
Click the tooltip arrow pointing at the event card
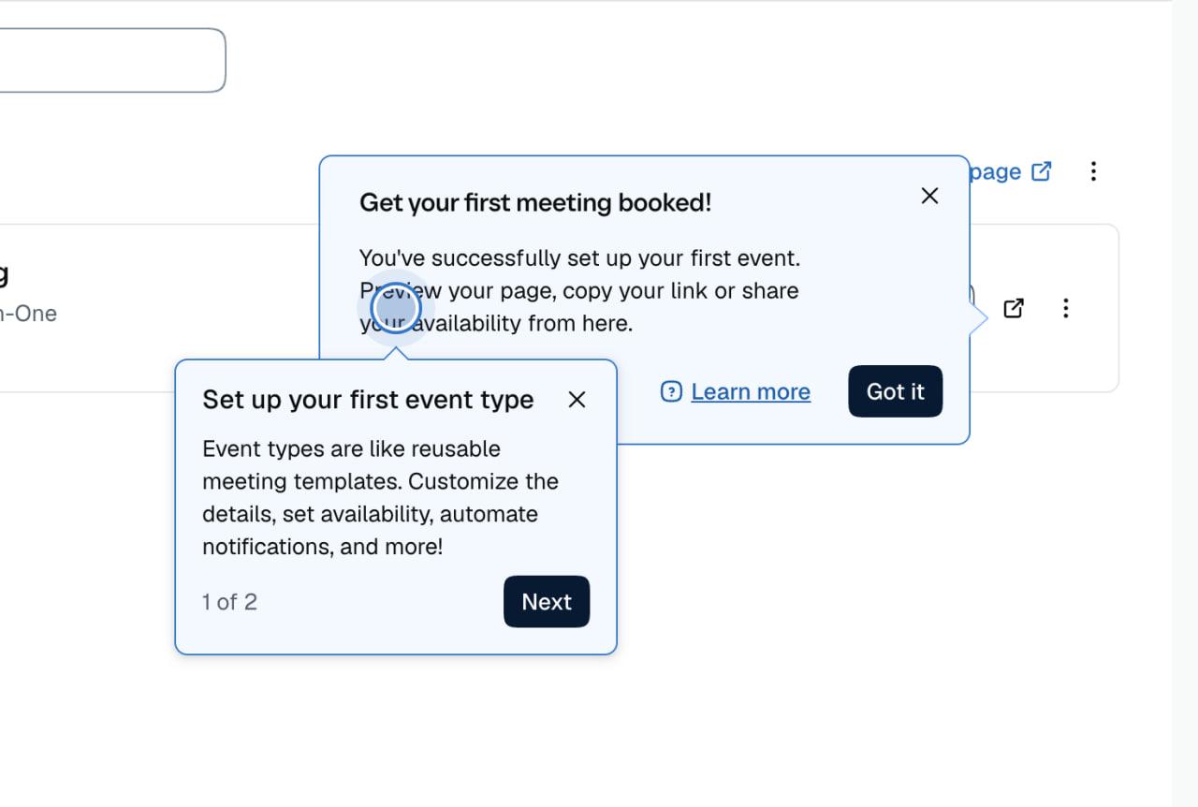click(x=979, y=318)
